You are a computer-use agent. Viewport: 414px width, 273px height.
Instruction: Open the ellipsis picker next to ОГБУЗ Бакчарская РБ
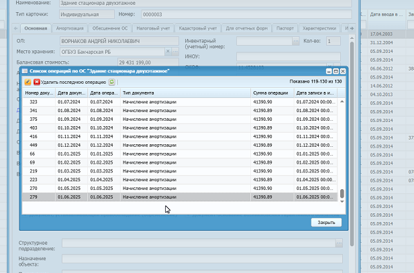tap(175, 52)
